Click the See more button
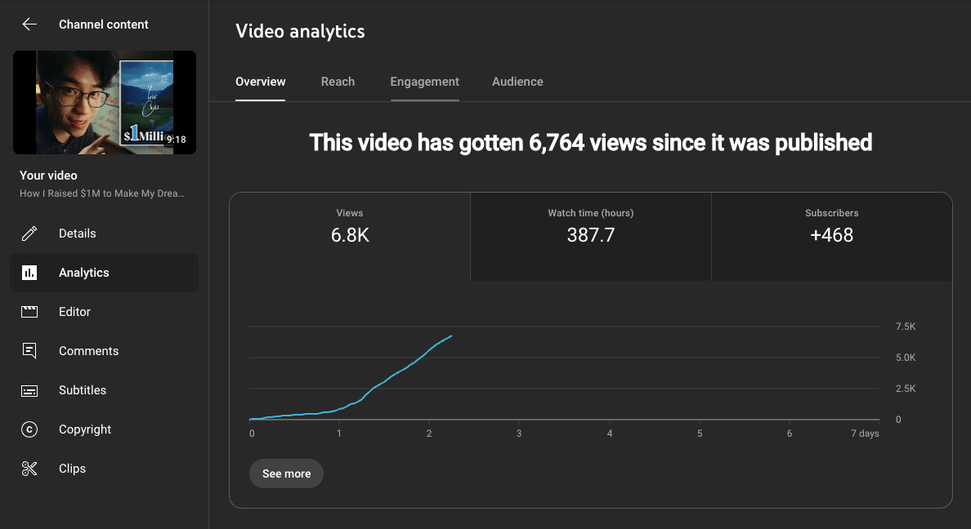 coord(286,473)
